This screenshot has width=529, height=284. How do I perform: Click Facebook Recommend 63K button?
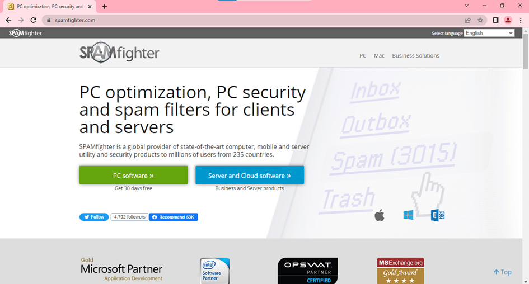pyautogui.click(x=174, y=217)
